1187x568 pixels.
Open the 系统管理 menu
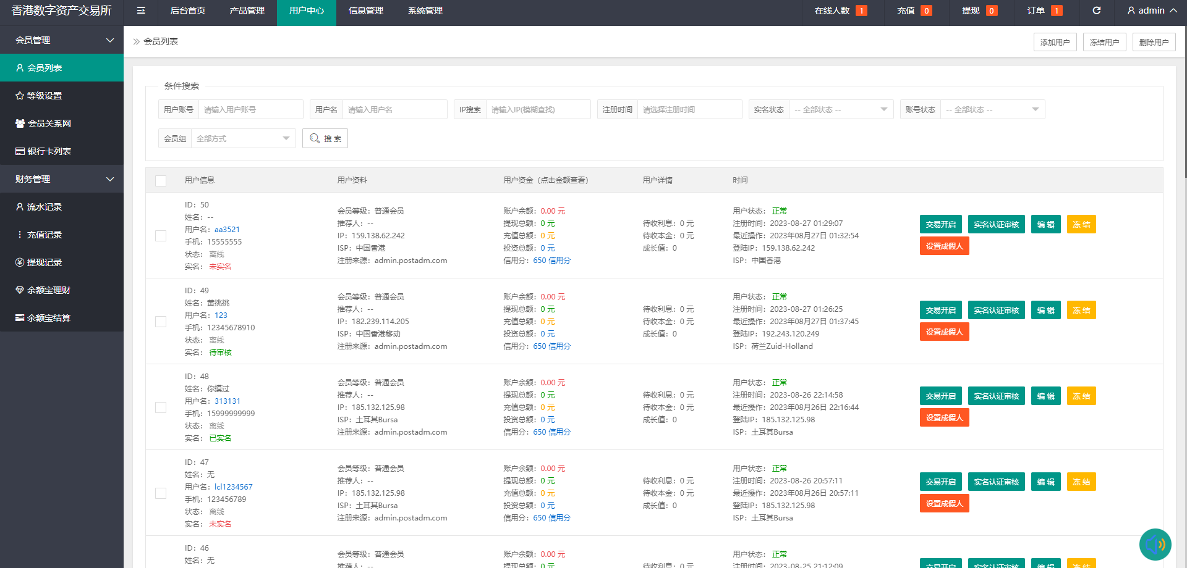click(x=425, y=10)
